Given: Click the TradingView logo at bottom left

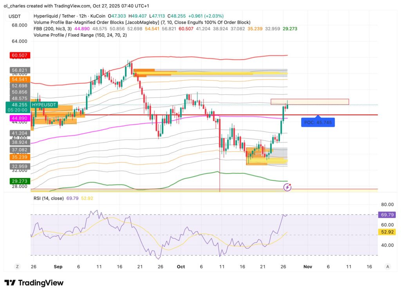Looking at the screenshot, I should point(34,283).
